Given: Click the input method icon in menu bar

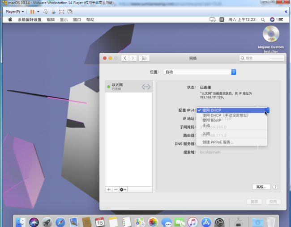Looking at the screenshot, I should (222, 20).
